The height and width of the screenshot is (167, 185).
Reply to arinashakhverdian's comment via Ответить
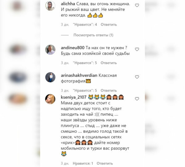click(x=109, y=91)
